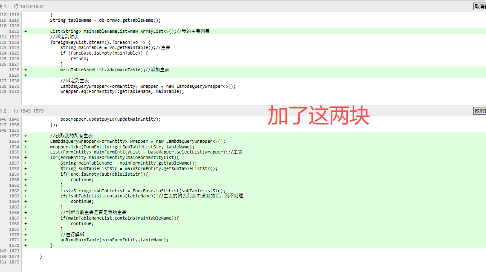Viewport: 486px width, 272px height.
Task: Click the red annotation text 加了这两块
Action: pos(318,116)
